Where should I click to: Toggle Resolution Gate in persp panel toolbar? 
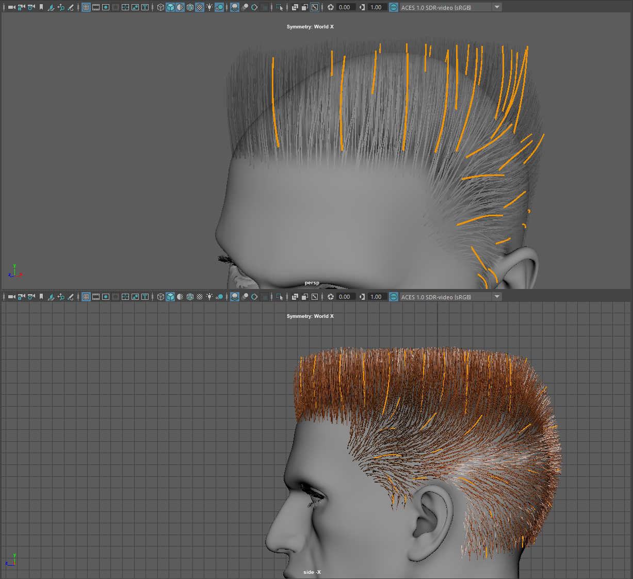(x=106, y=7)
